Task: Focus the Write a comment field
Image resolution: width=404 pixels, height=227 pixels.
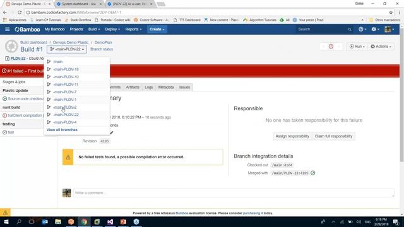Action: [234, 193]
